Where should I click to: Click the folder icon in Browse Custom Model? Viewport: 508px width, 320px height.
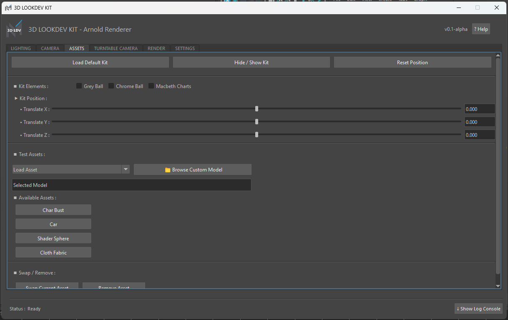[168, 170]
